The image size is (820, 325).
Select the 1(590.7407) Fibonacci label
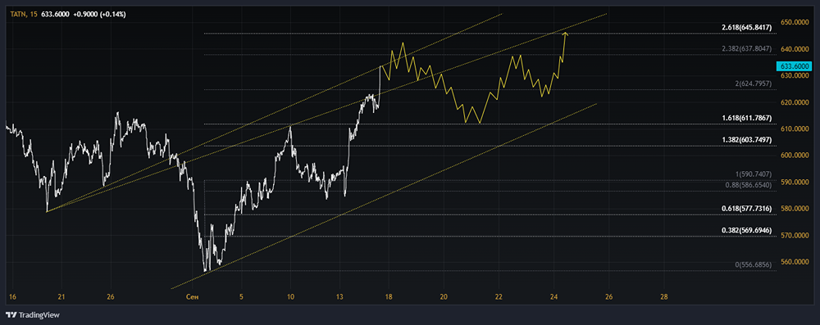pyautogui.click(x=754, y=174)
